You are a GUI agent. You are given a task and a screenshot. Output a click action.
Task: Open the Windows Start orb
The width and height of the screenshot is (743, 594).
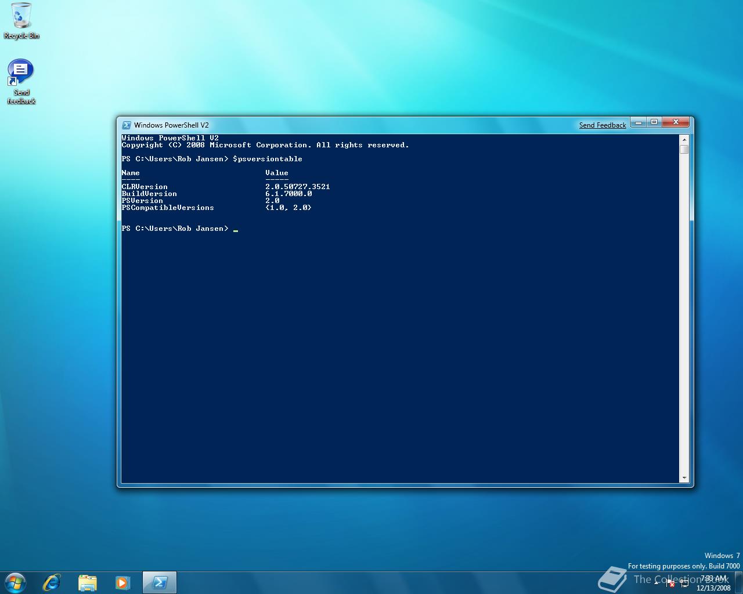15,582
